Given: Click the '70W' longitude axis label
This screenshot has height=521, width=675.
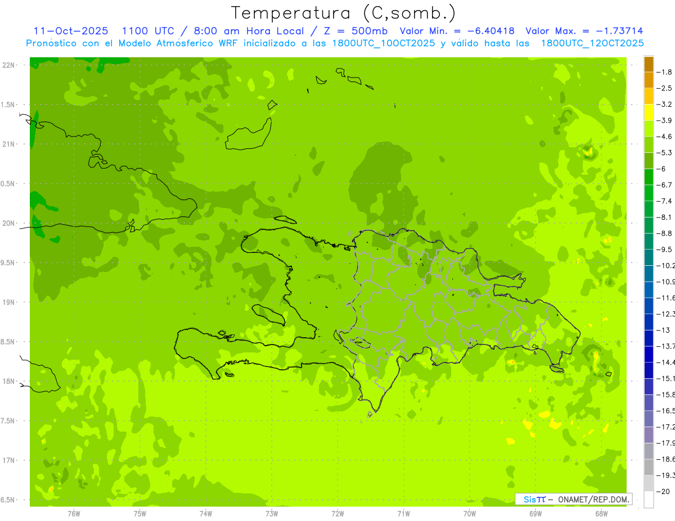Looking at the screenshot, I should pos(470,513).
